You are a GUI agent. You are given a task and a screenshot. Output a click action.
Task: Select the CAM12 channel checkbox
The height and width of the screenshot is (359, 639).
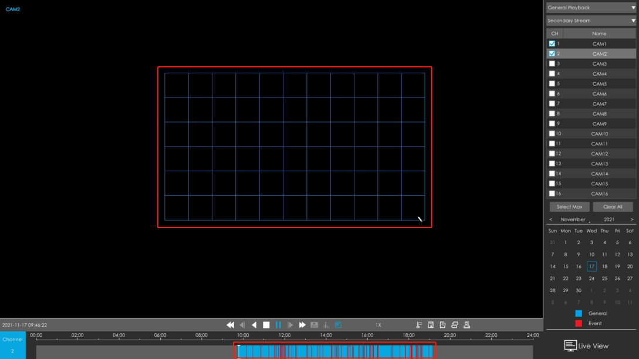(x=552, y=154)
